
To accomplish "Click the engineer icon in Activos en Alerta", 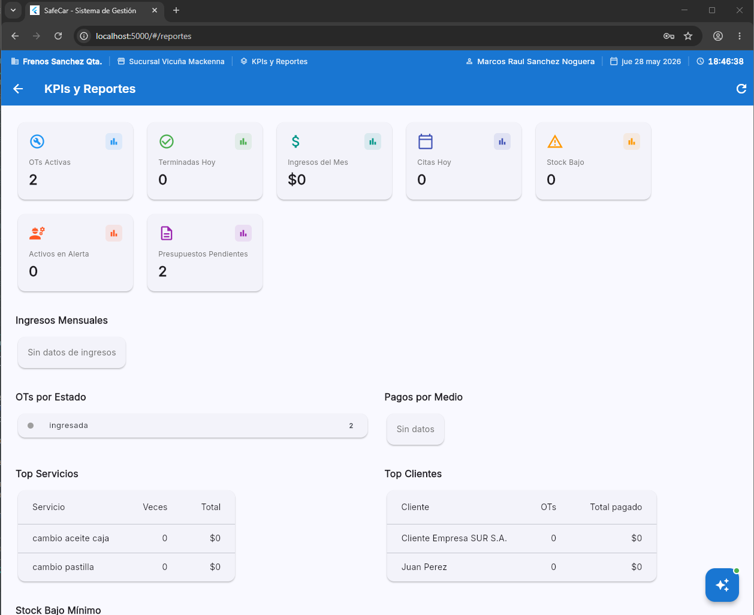I will point(37,233).
